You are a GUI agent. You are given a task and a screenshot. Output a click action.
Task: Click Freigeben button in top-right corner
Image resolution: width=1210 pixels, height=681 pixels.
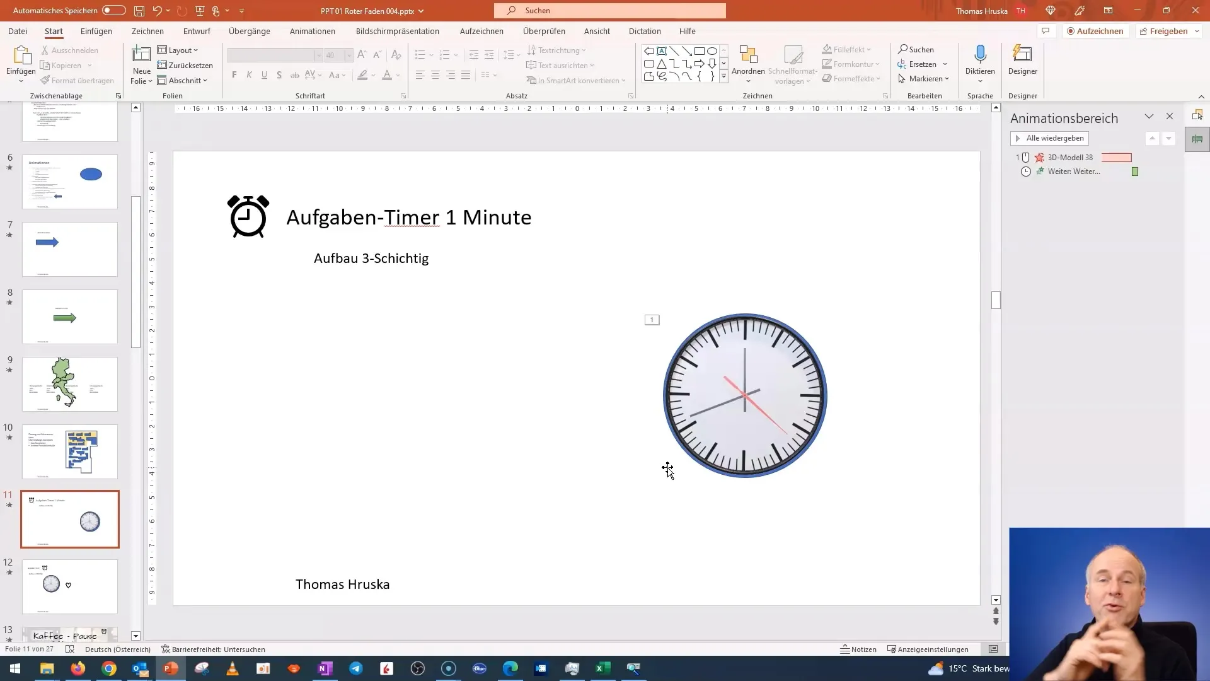coord(1168,31)
